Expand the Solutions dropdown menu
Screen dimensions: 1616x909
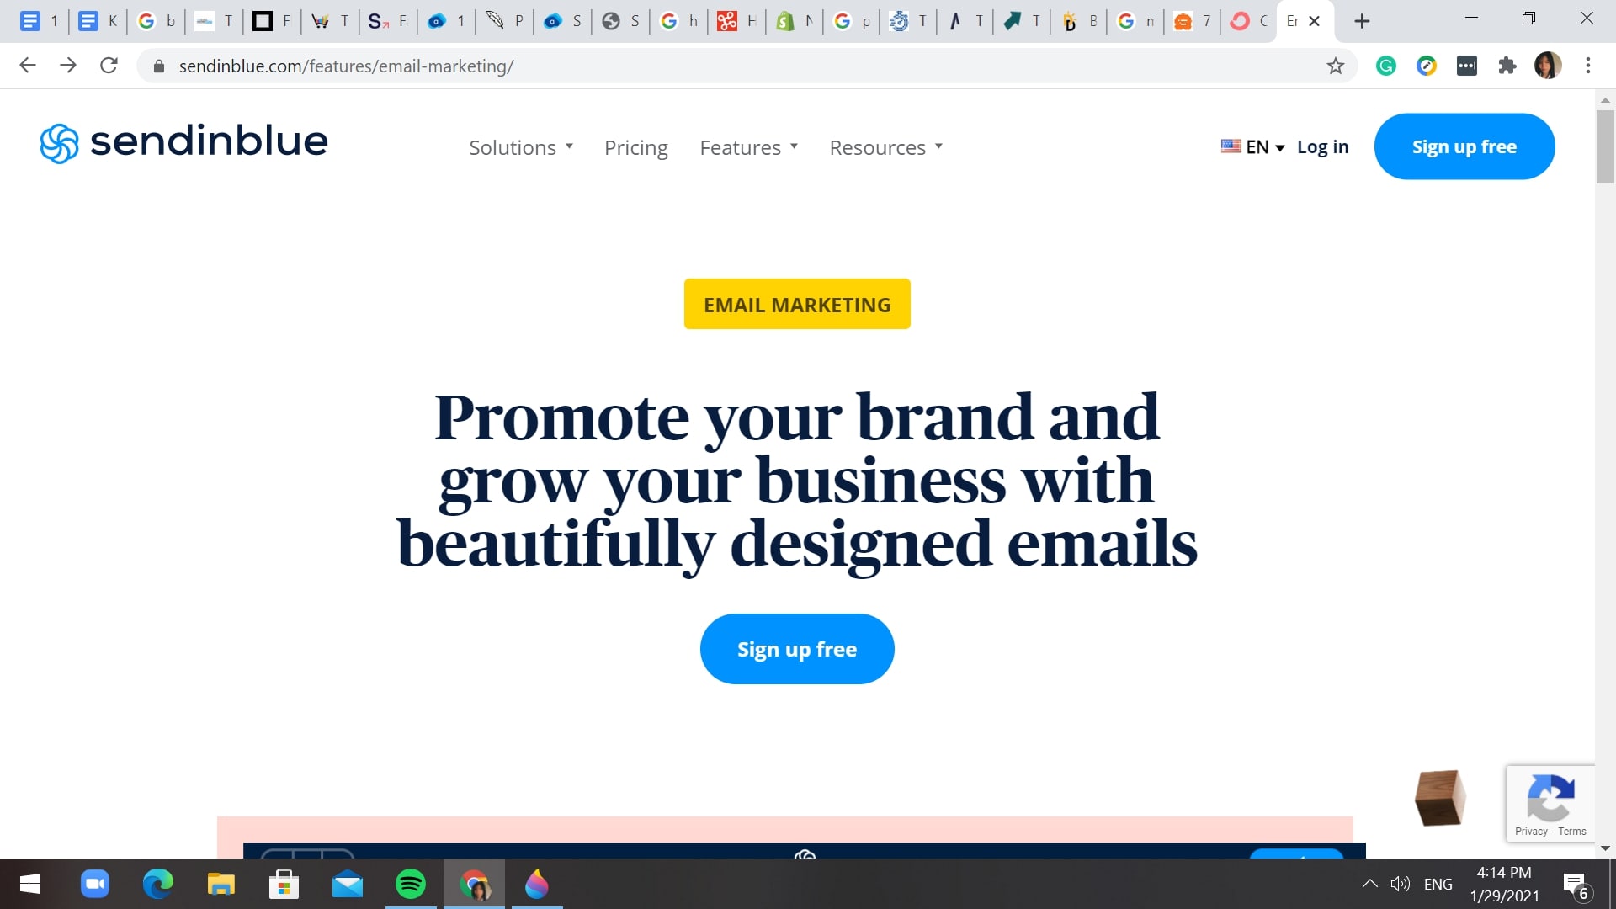pyautogui.click(x=522, y=146)
